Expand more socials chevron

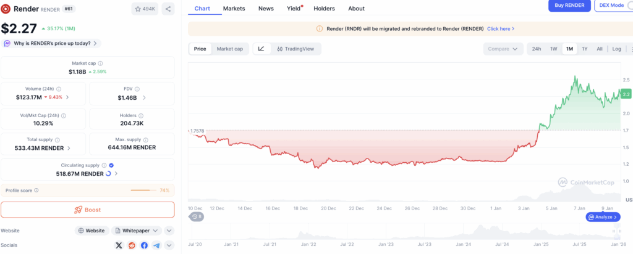point(169,245)
